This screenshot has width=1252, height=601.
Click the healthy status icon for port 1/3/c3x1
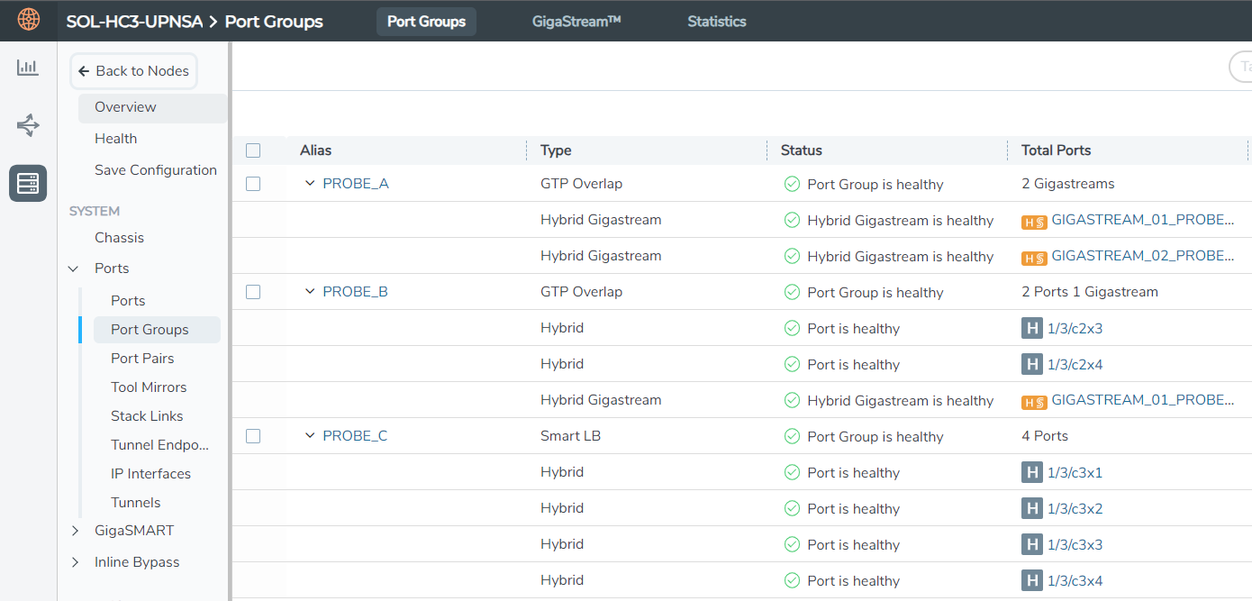792,472
